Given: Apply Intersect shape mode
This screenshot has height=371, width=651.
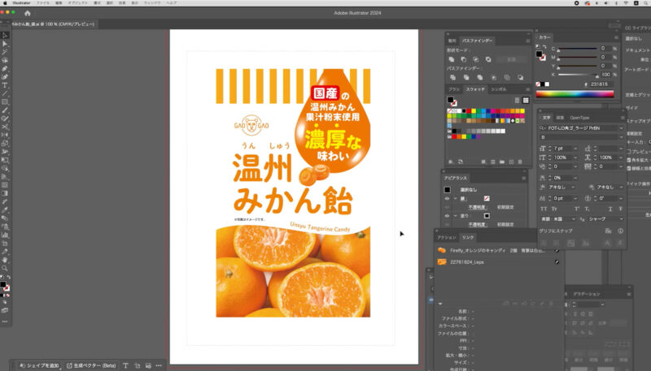Looking at the screenshot, I should [476, 59].
